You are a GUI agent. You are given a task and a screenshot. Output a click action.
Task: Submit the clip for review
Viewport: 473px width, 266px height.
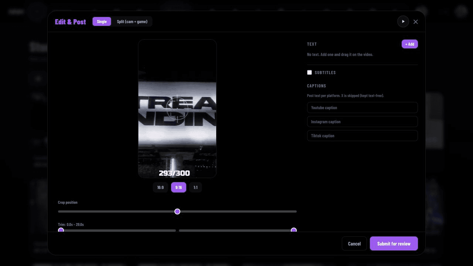[394, 243]
